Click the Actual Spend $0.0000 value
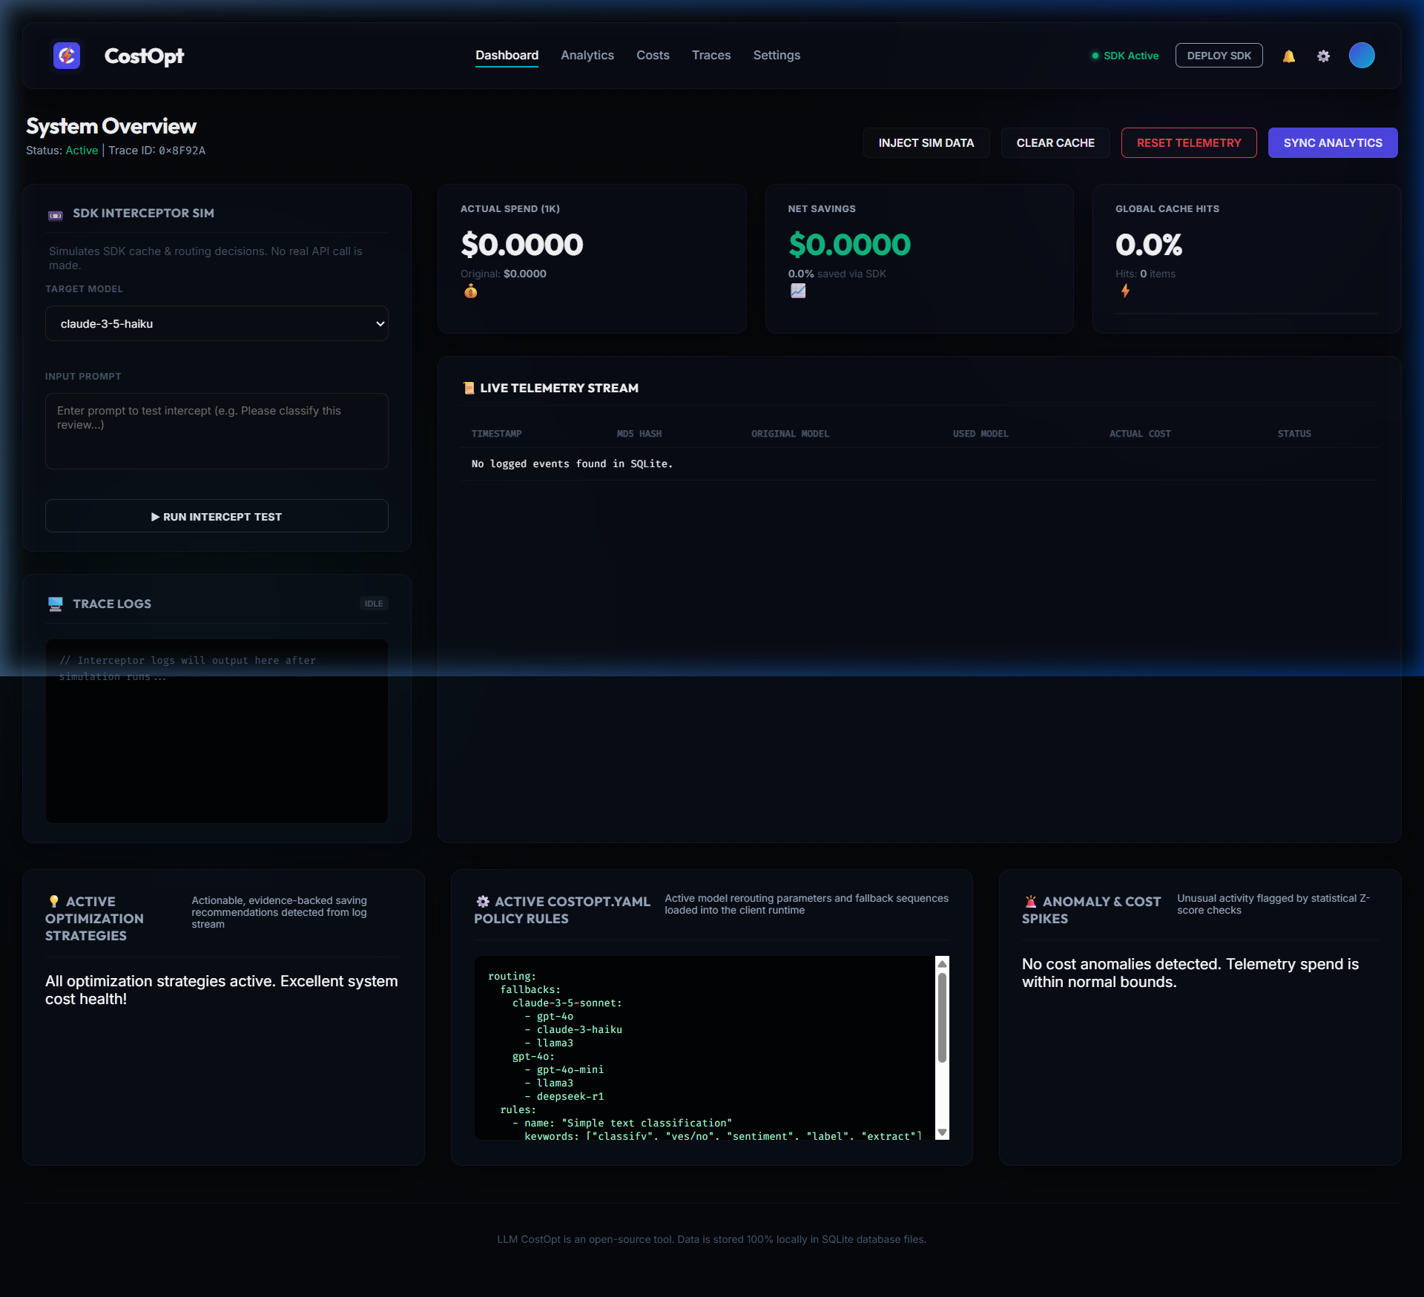The image size is (1424, 1297). click(522, 245)
